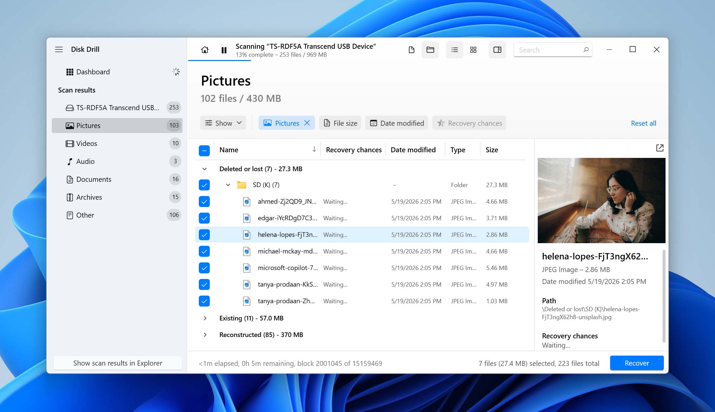Toggle the select-all checkbox in header
The image size is (715, 412).
(204, 150)
